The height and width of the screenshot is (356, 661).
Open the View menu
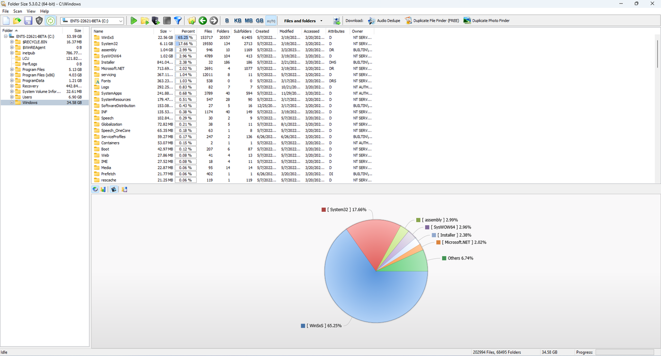click(x=32, y=11)
